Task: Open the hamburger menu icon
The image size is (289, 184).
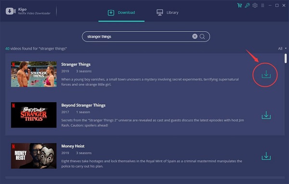Action: coord(263,5)
